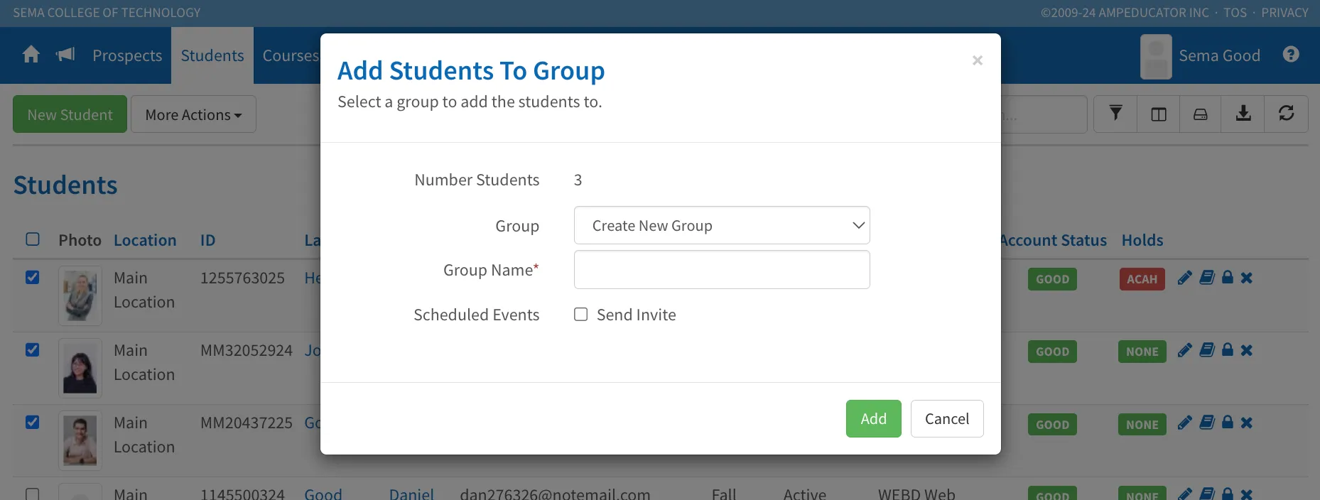Click lock icon for student MM32052924
The image size is (1320, 500).
[1228, 350]
